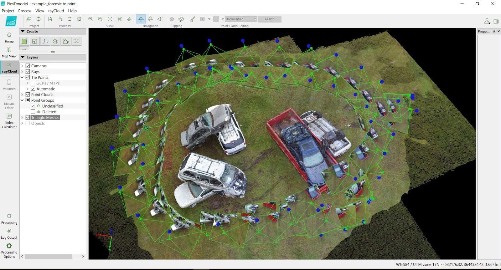Click the Layers panel horizontal scrollbar

point(49,256)
